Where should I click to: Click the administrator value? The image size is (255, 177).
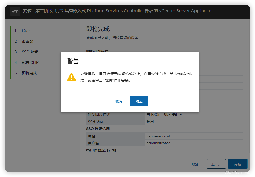tap(158, 143)
